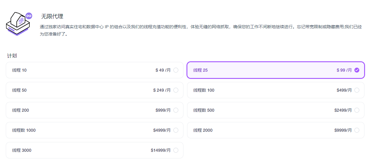Viewport: 369px width, 159px height.
Task: Click the $ 49 /月 price text
Action: (163, 70)
